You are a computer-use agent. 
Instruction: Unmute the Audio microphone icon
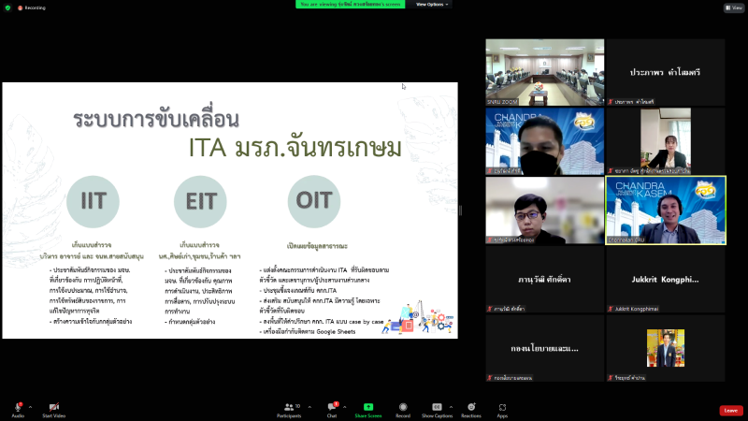tap(19, 407)
